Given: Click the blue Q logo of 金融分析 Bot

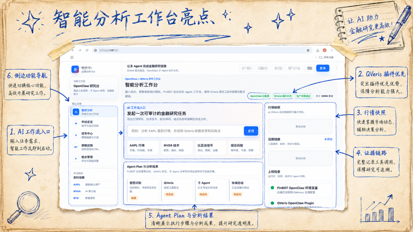Looking at the screenshot, I should [75, 69].
